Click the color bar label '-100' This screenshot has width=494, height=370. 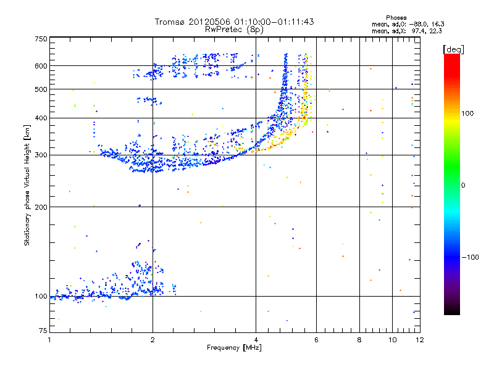tap(470, 257)
